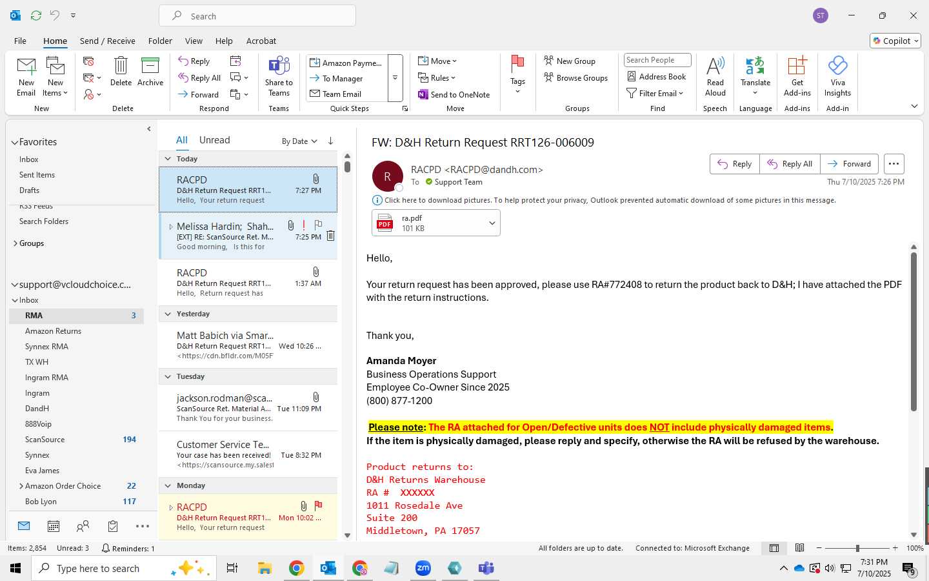Collapse the Today message group

pyautogui.click(x=168, y=159)
